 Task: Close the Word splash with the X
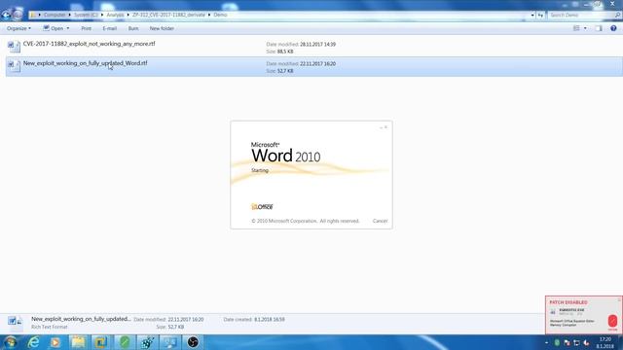pyautogui.click(x=385, y=127)
